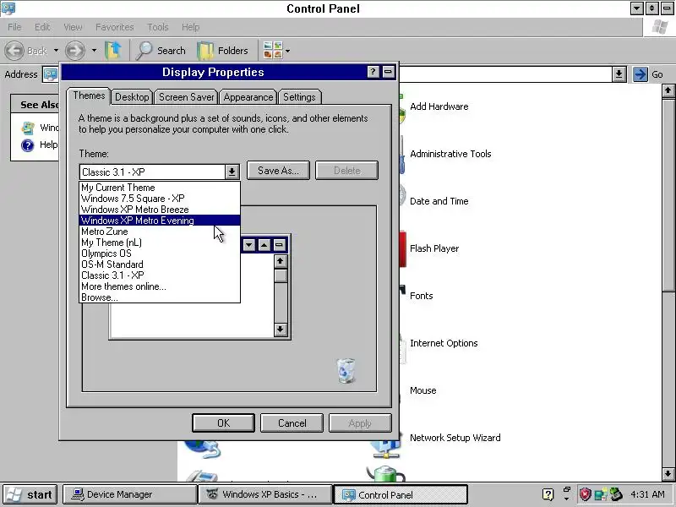
Task: Click the Back toolbar arrow
Action: click(x=14, y=51)
